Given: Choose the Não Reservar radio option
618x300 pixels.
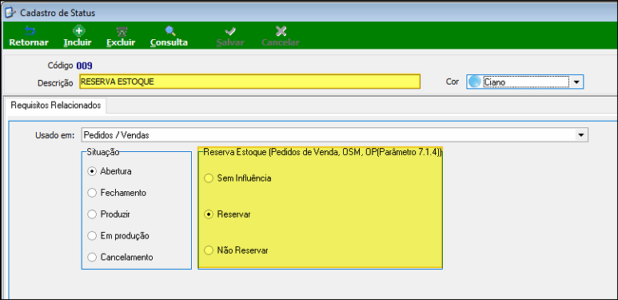Looking at the screenshot, I should click(208, 250).
